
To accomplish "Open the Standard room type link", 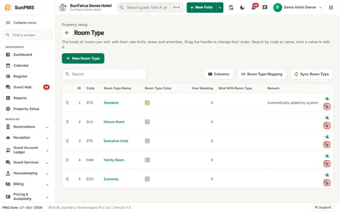I will (x=111, y=103).
